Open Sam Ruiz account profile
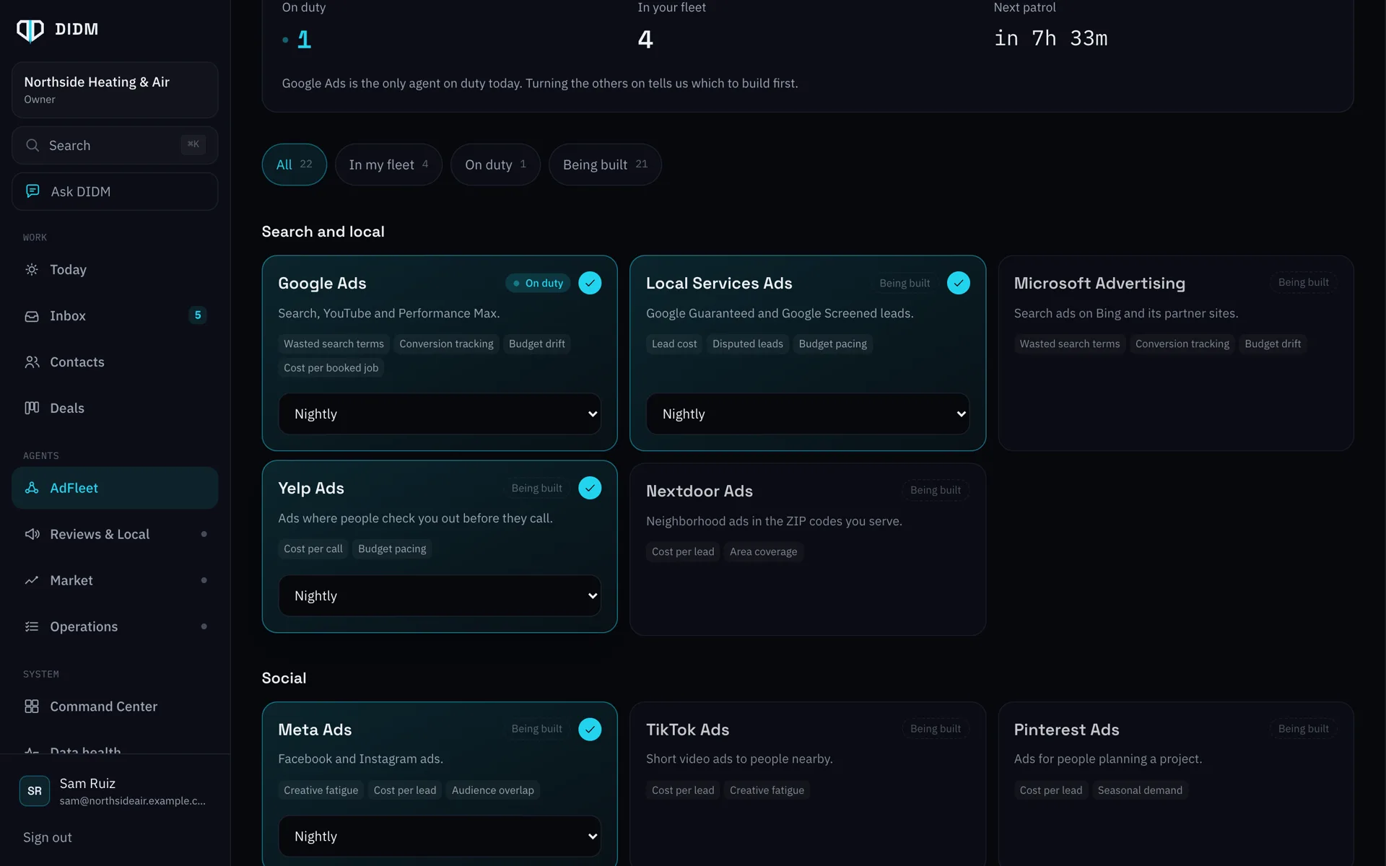The image size is (1386, 866). [115, 791]
